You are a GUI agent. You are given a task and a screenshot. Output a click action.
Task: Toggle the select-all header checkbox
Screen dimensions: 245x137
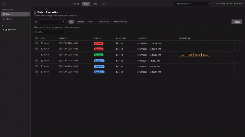pos(36,38)
